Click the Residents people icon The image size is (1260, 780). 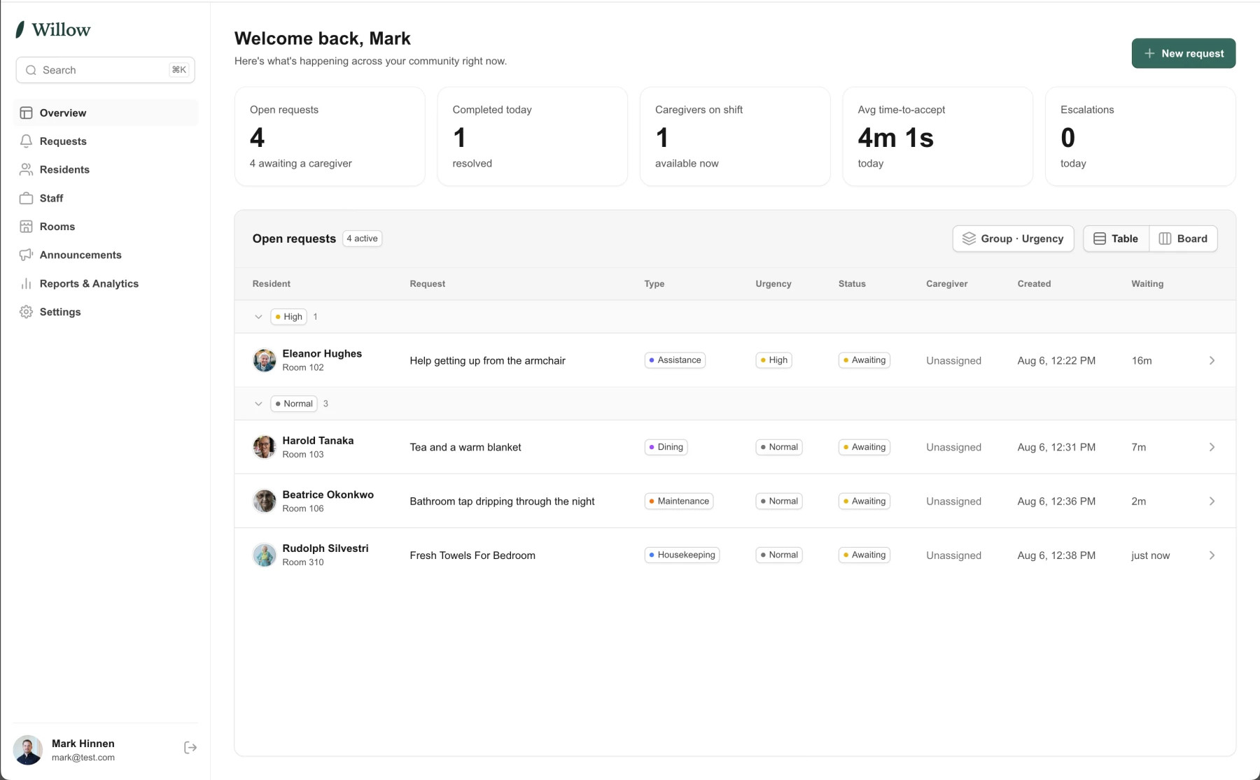click(x=27, y=169)
